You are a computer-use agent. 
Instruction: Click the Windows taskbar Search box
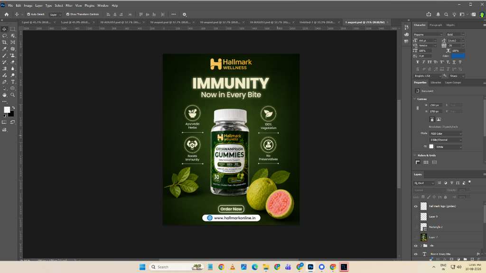(176, 267)
